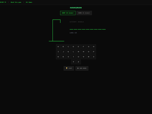The width and height of the screenshot is (152, 114).
Task: Open the TV site link in header
Action: click(x=3, y=2)
